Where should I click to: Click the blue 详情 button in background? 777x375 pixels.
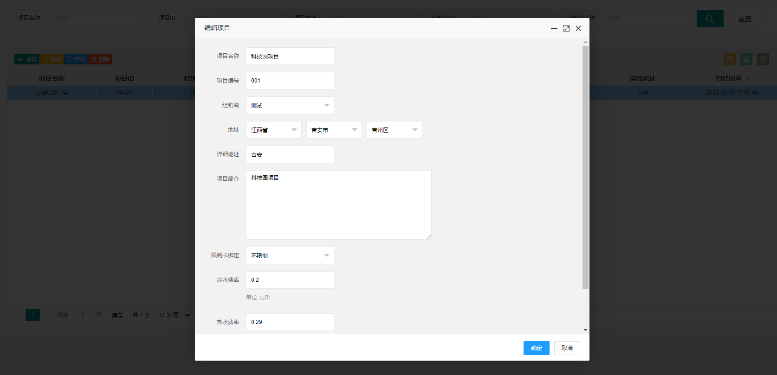[x=76, y=59]
